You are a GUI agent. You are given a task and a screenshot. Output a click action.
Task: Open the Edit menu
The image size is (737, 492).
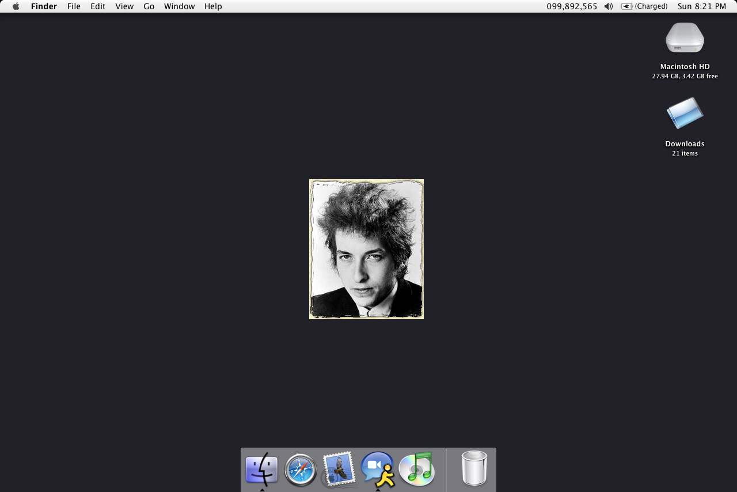coord(98,6)
